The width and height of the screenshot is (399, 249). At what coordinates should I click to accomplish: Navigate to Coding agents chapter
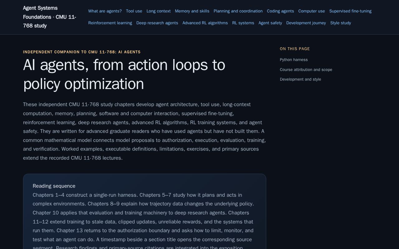point(281,11)
